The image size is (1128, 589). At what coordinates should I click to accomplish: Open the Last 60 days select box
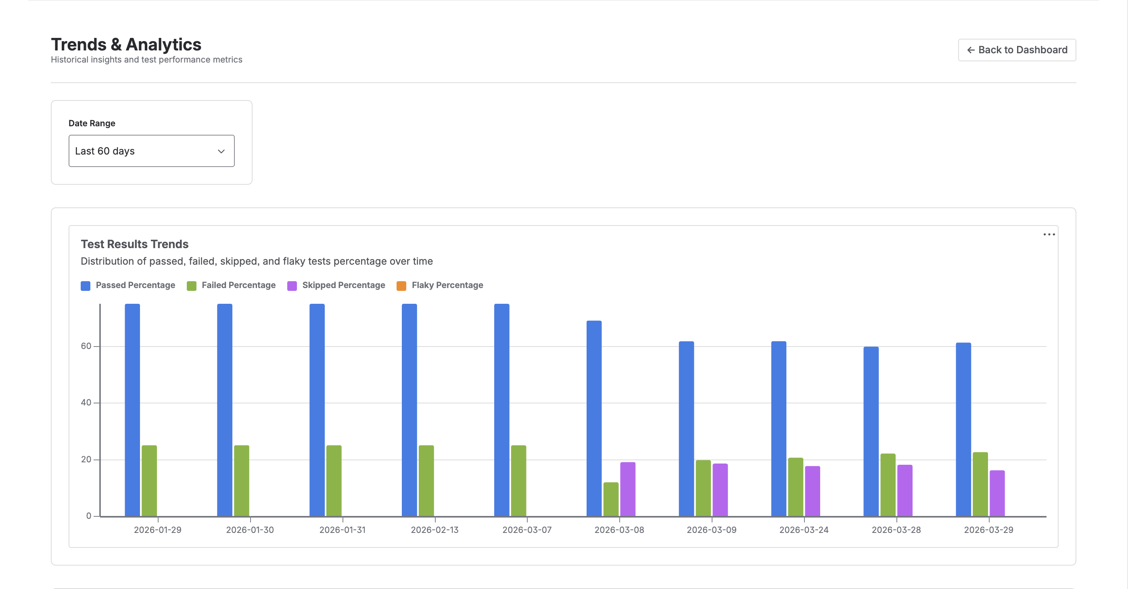[151, 151]
